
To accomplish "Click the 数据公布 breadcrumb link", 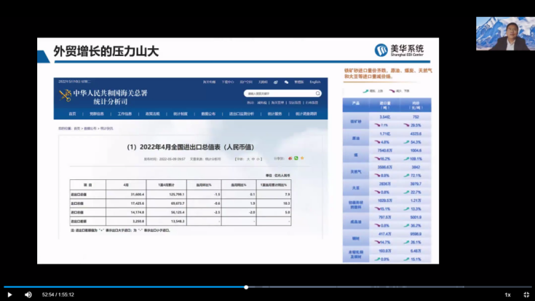I will coord(90,128).
